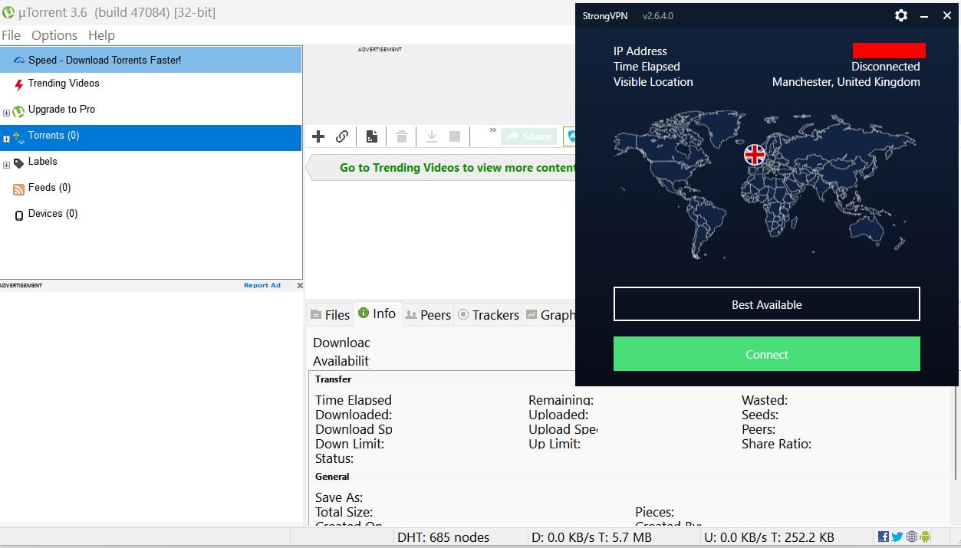Click the Speed gauge icon in sidebar
This screenshot has height=548, width=961.
[19, 60]
